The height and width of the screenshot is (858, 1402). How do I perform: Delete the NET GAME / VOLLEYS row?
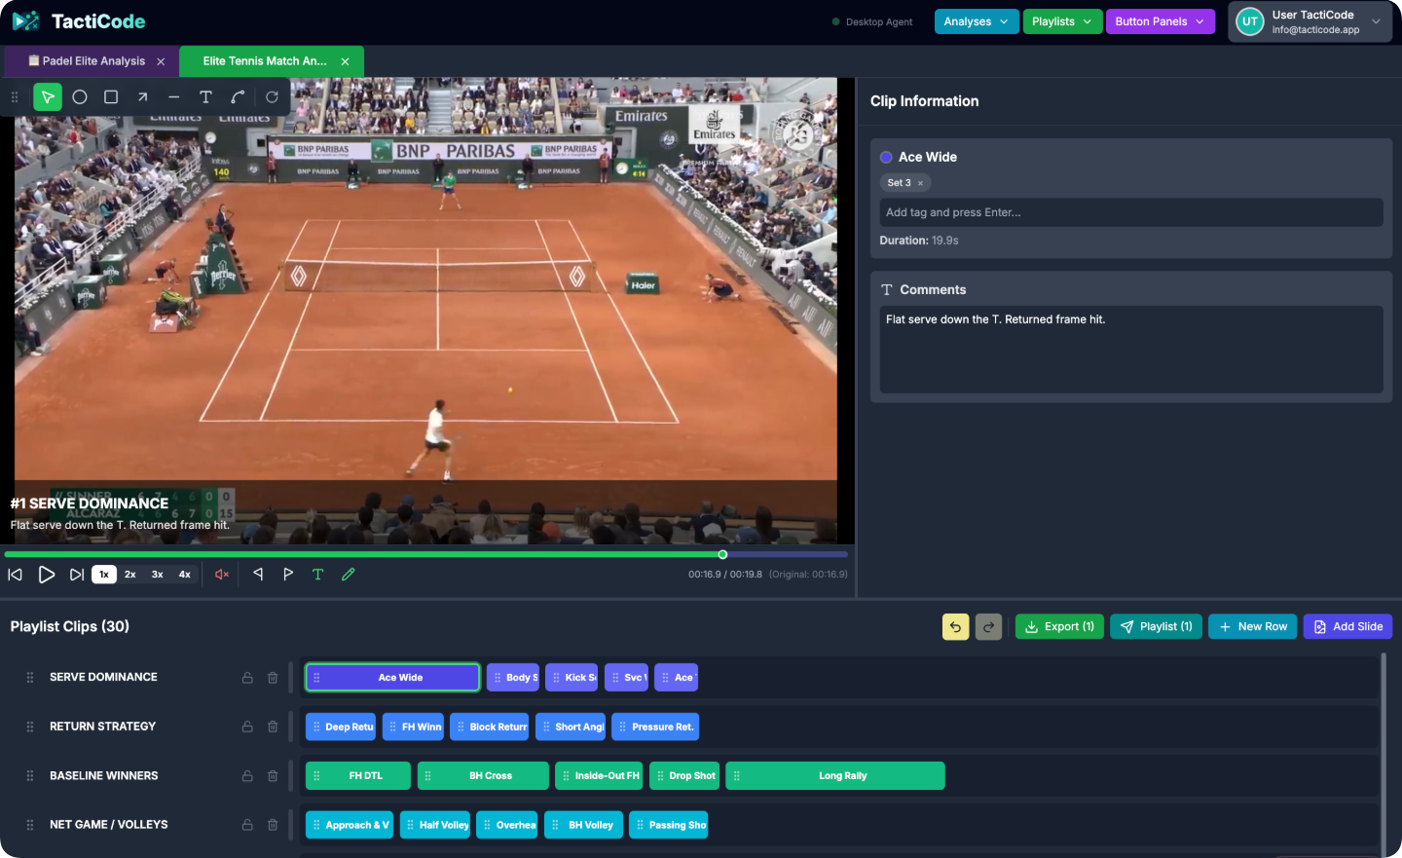point(273,825)
